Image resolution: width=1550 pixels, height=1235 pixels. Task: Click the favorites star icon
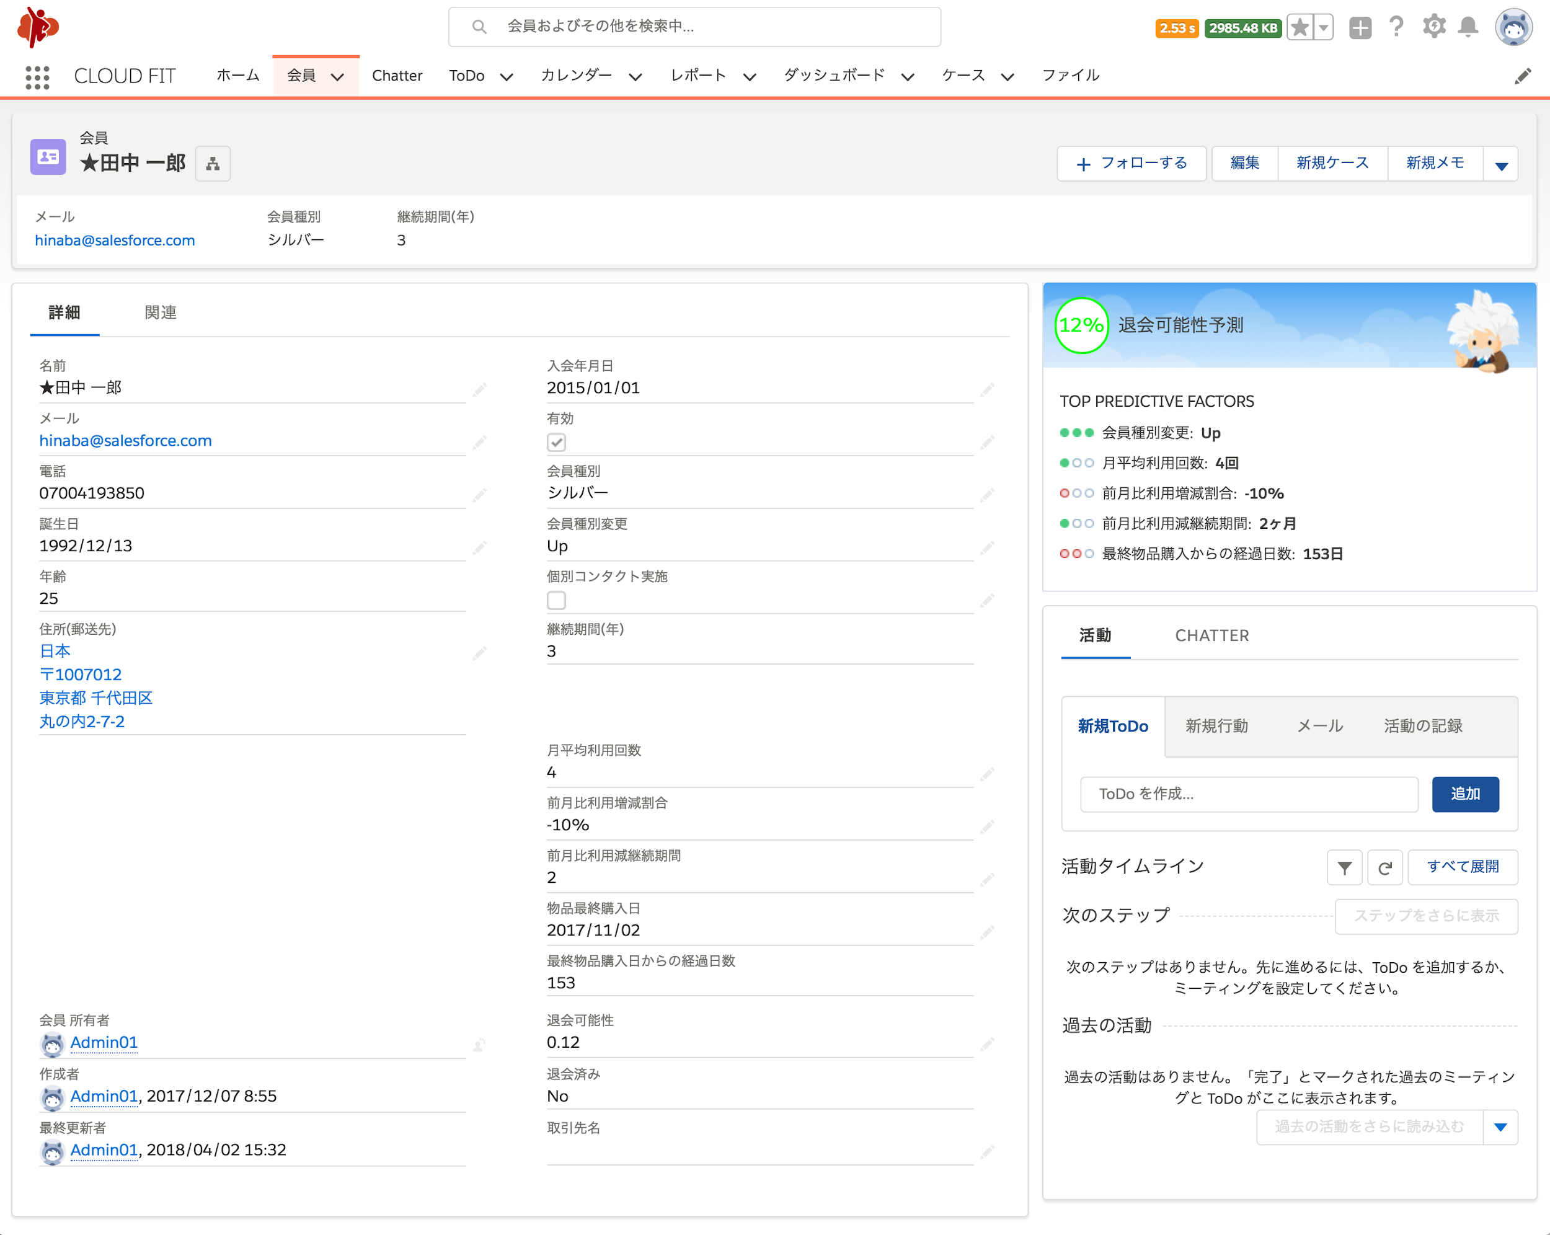[1300, 28]
